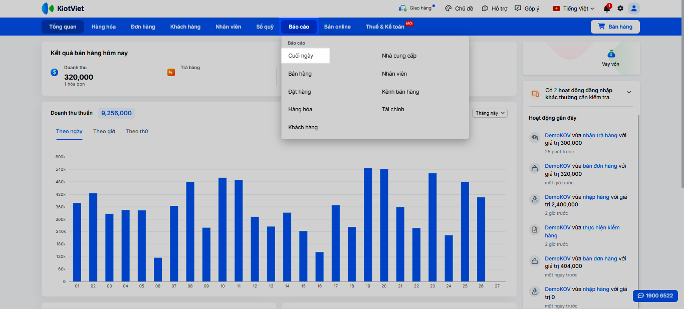Select Cuối ngày report menu item
The image size is (684, 309).
tap(301, 56)
